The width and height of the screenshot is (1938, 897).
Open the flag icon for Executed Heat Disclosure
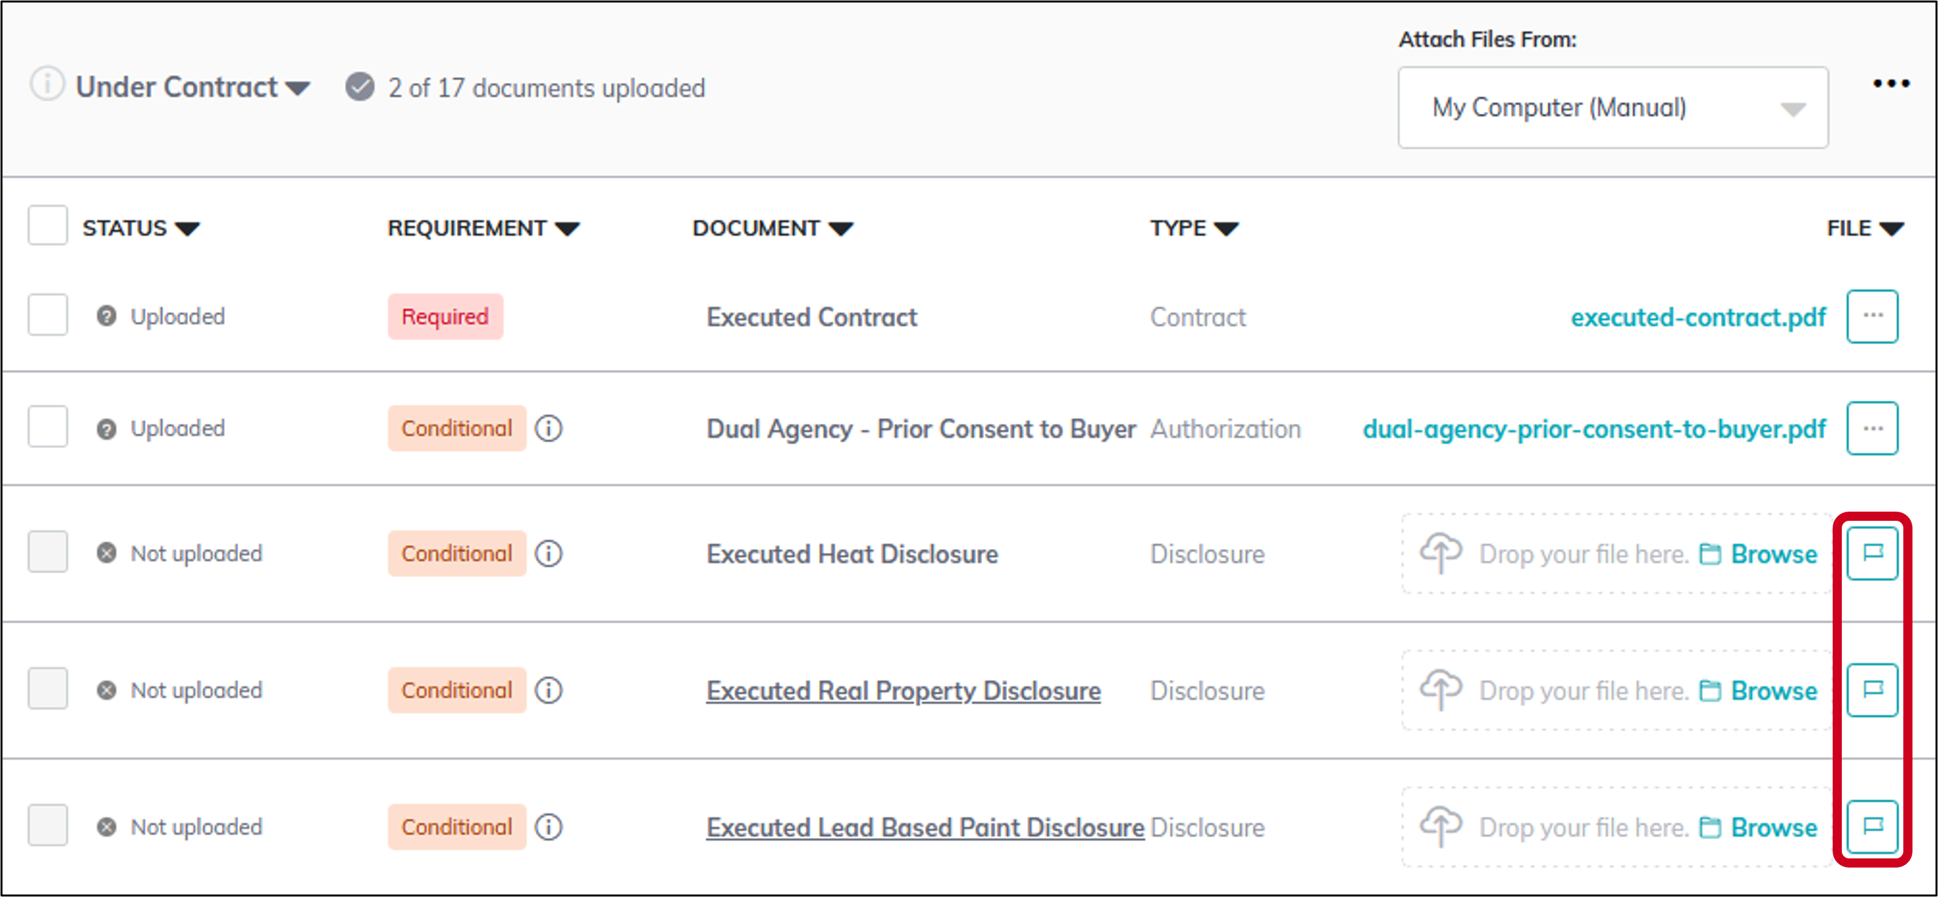(x=1873, y=553)
